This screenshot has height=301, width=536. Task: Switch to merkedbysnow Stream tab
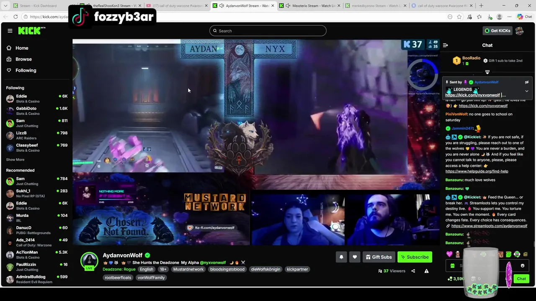coord(376,6)
